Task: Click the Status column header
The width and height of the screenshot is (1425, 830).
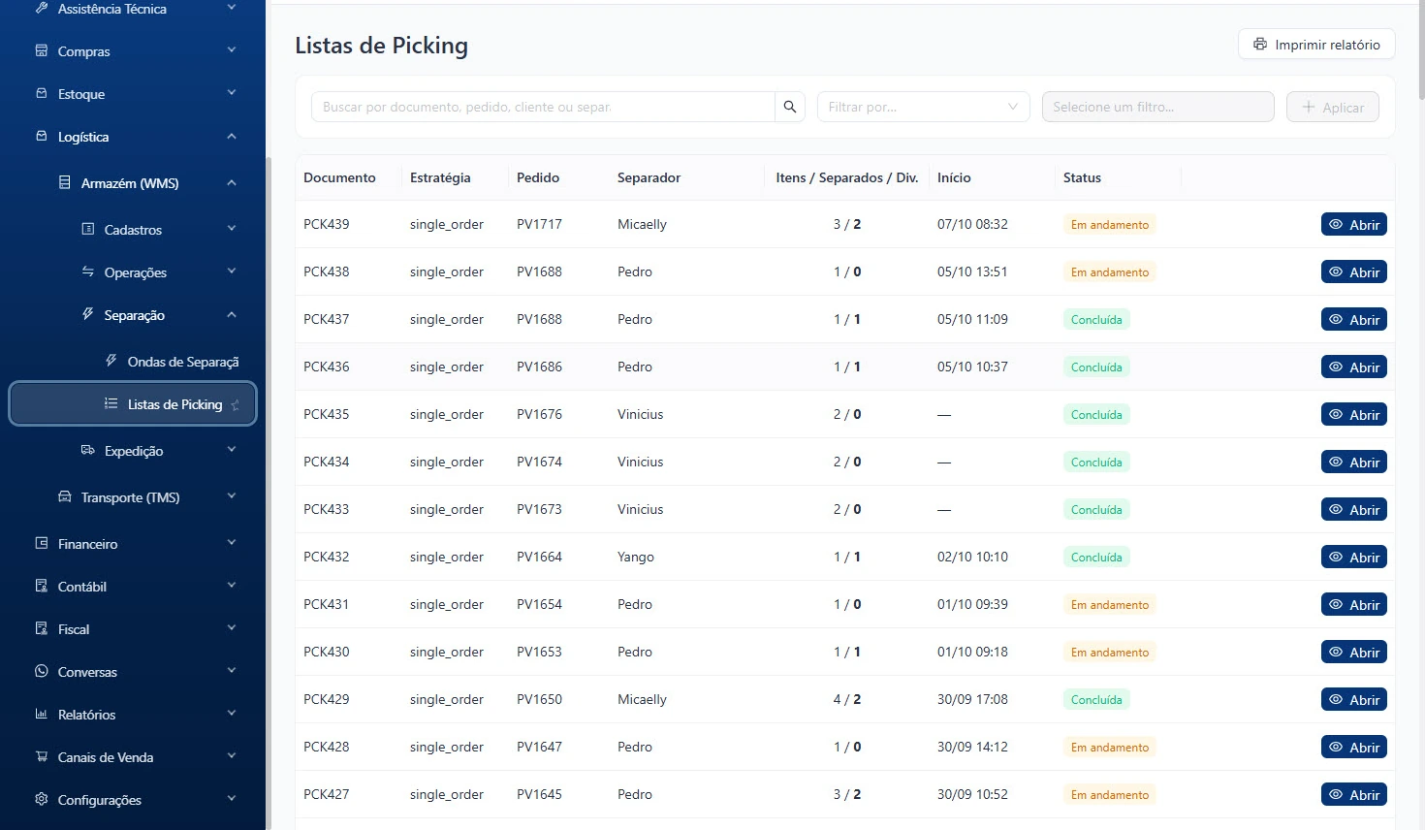Action: (x=1082, y=177)
